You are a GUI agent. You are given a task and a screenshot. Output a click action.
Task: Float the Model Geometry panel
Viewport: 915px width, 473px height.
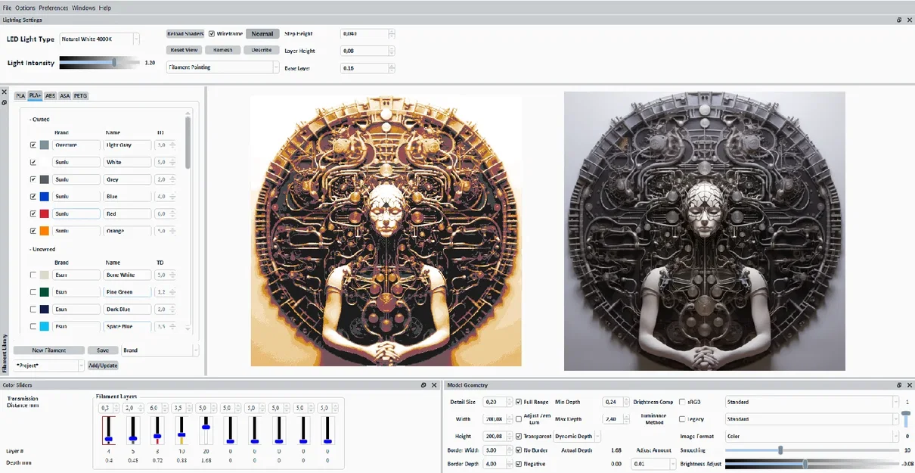tap(899, 385)
